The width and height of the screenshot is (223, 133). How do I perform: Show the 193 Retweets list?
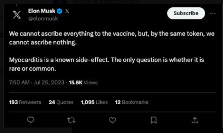point(25,102)
